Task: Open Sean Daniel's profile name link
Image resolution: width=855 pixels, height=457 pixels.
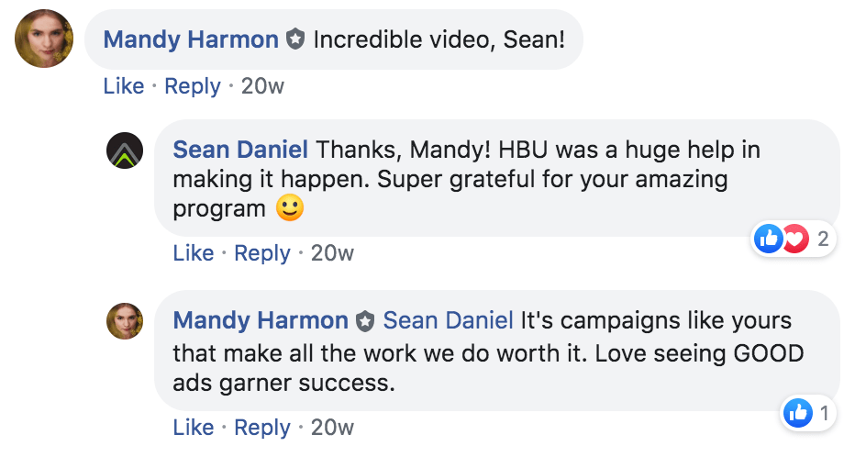Action: [x=240, y=150]
